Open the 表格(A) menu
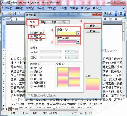The height and width of the screenshot is (116, 127). pyautogui.click(x=74, y=8)
